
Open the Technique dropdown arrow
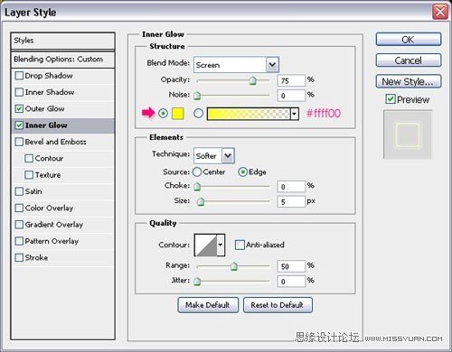point(228,155)
